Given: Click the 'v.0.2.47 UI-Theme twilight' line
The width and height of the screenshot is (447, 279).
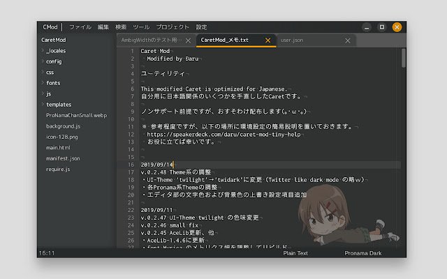Looking at the screenshot, I should 200,218.
